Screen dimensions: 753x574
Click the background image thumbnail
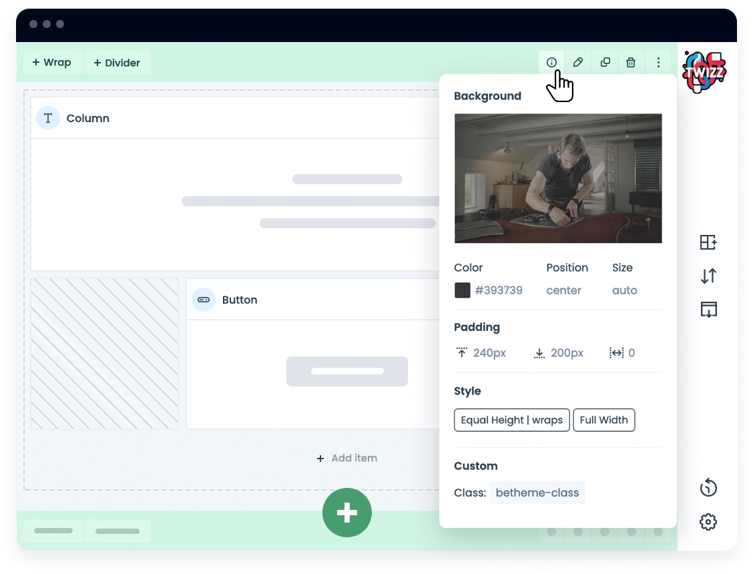(x=558, y=178)
